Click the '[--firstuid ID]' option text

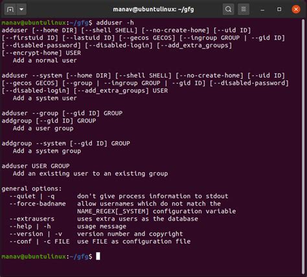pos(30,38)
